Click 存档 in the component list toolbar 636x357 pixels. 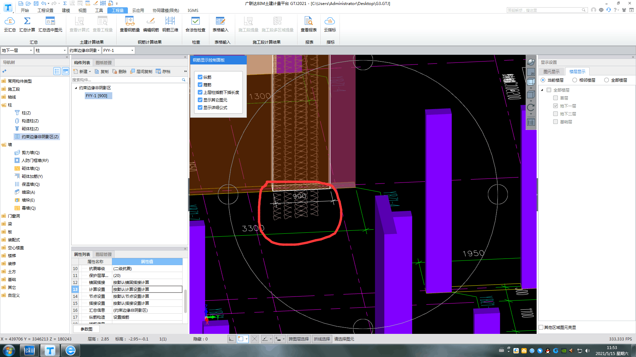click(x=163, y=71)
